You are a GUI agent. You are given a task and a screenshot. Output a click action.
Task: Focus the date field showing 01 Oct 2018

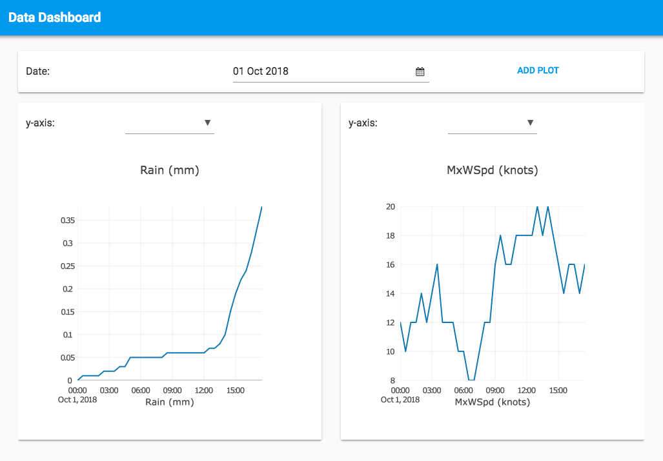click(323, 72)
